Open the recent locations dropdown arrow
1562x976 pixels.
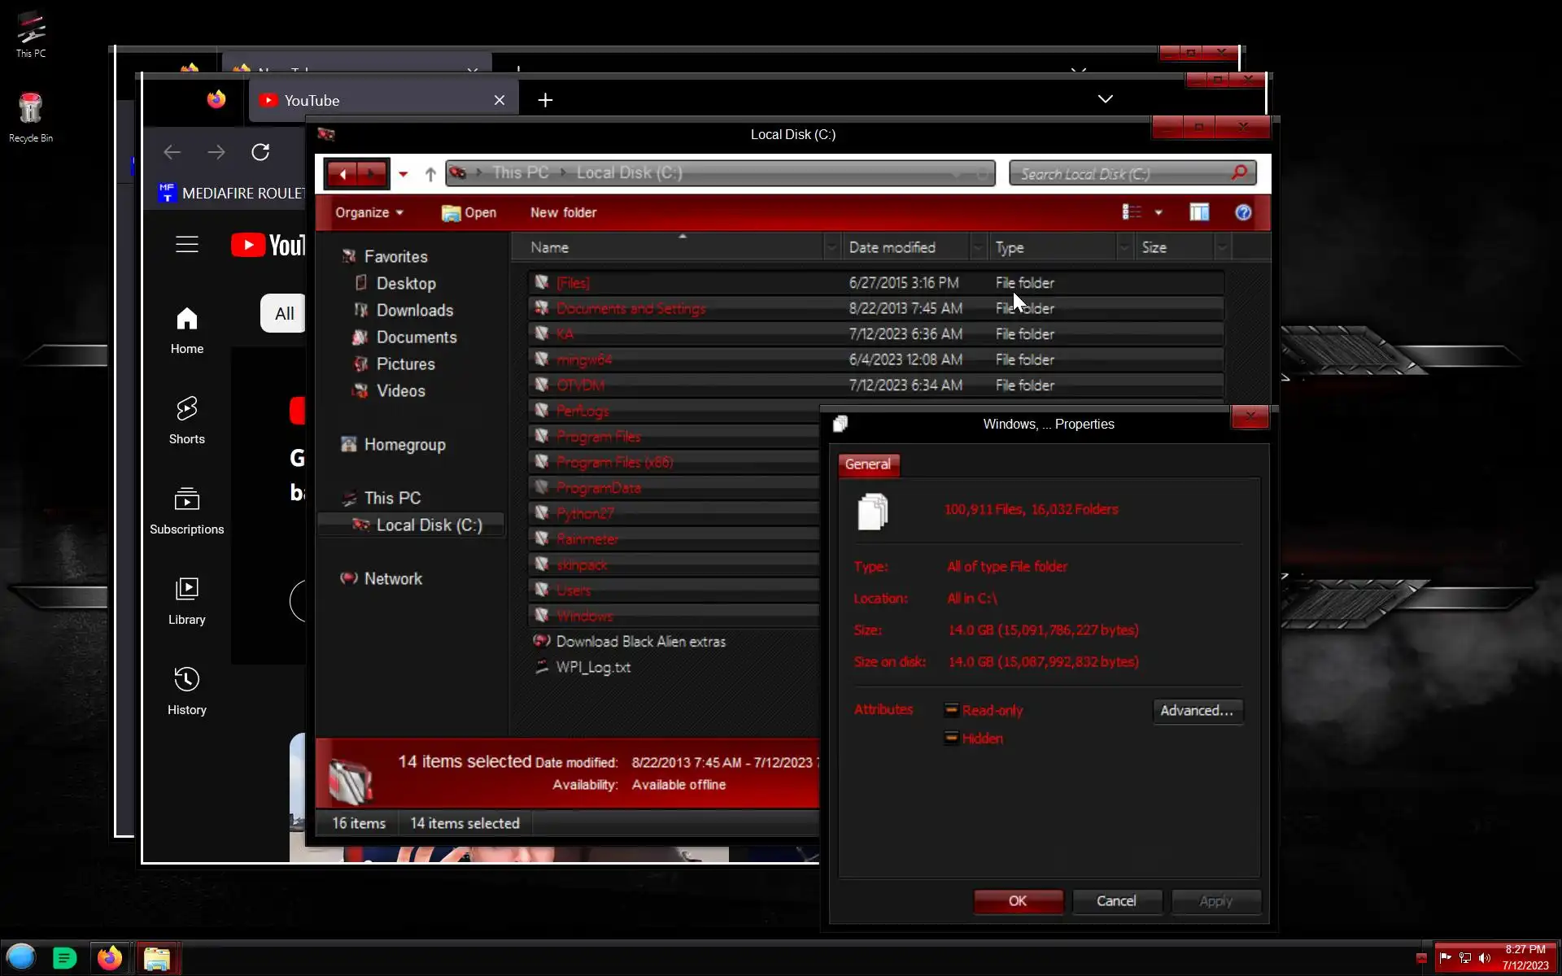(x=403, y=173)
